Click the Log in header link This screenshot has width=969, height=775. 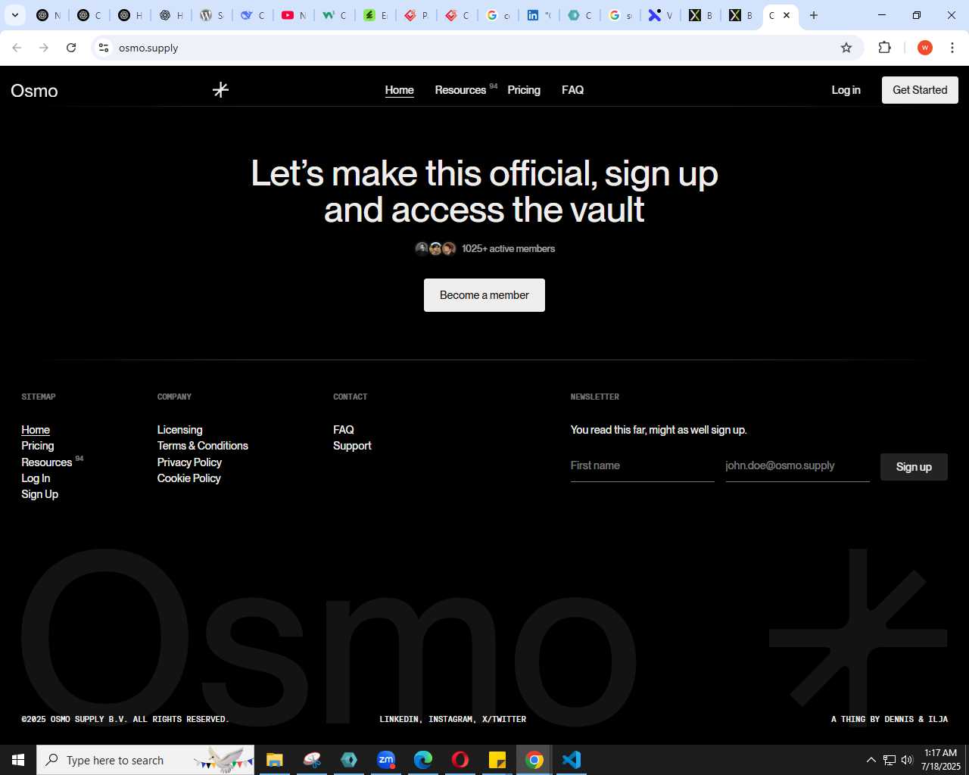(x=846, y=90)
